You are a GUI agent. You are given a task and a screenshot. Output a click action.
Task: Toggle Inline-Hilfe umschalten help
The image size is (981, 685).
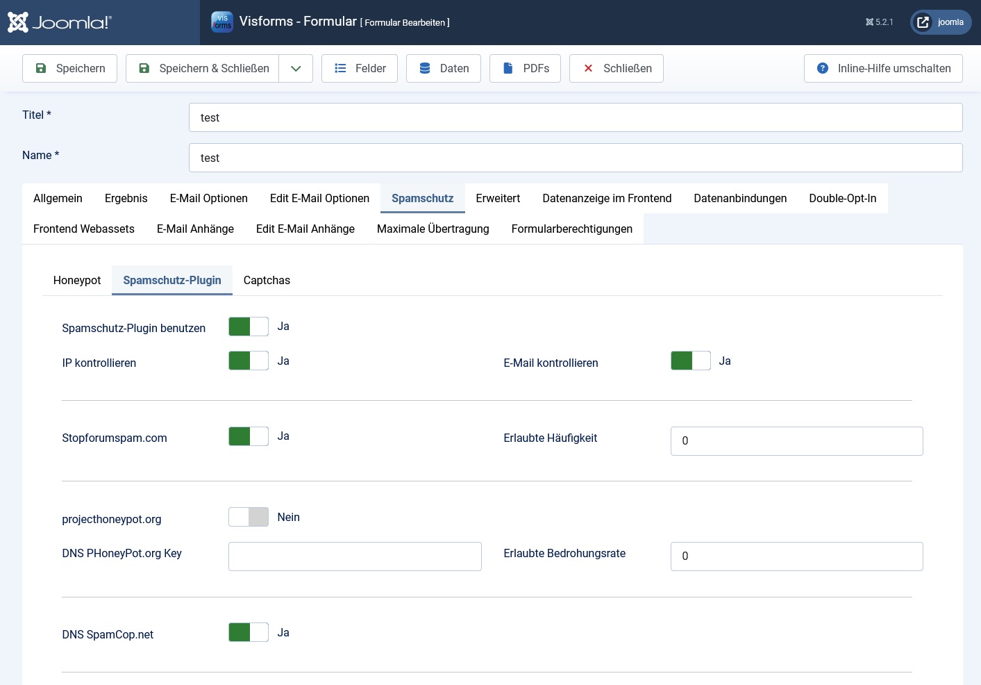(883, 68)
